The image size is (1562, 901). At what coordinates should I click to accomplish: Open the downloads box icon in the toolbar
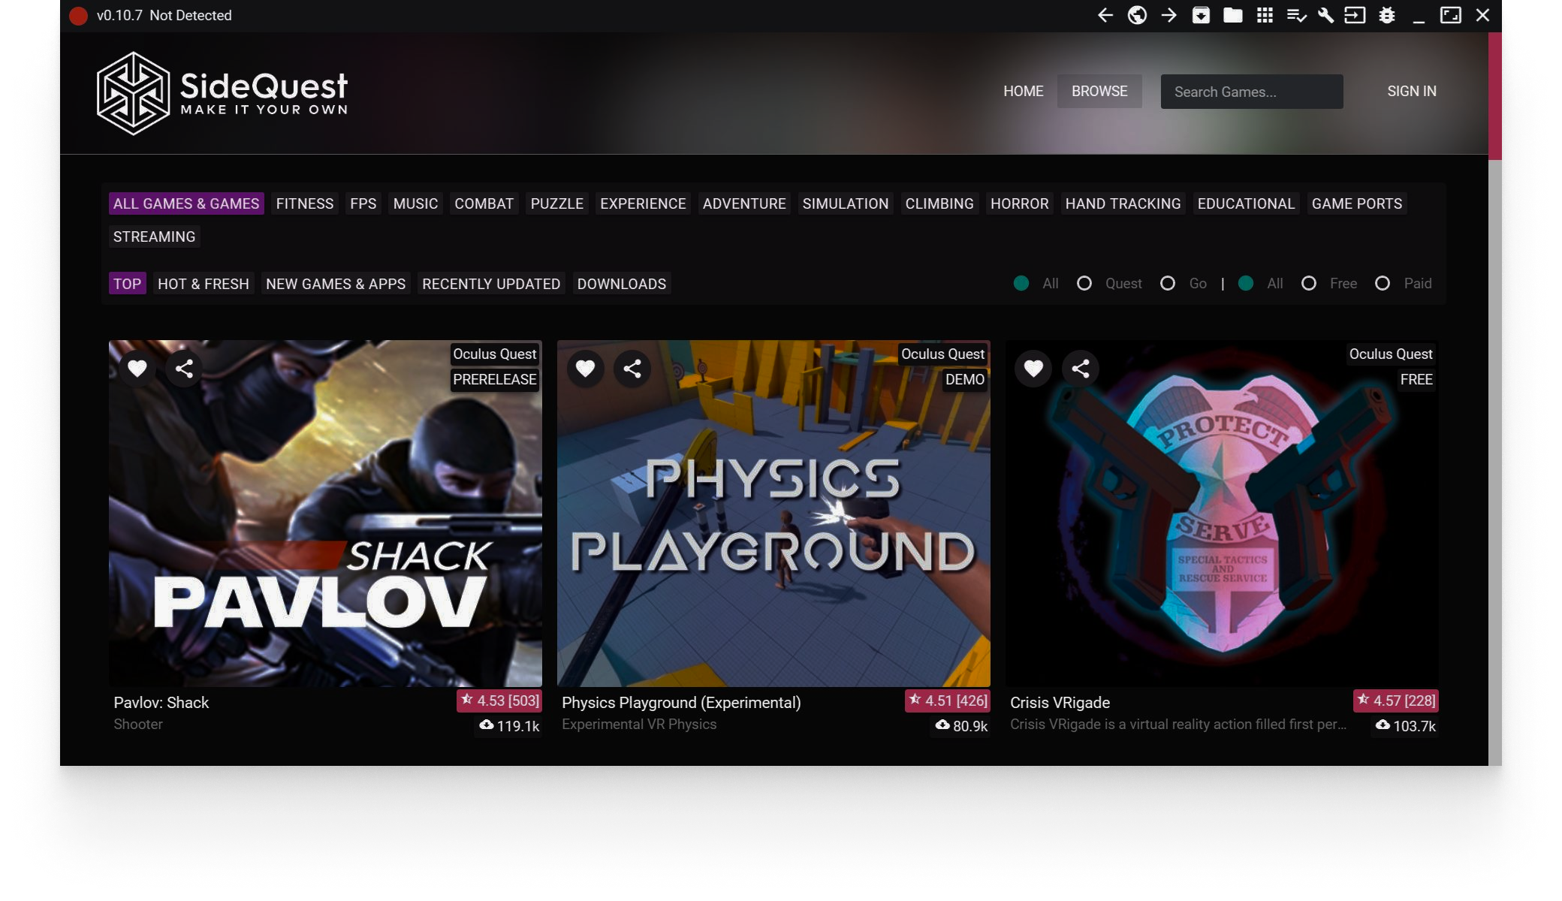(x=1201, y=15)
